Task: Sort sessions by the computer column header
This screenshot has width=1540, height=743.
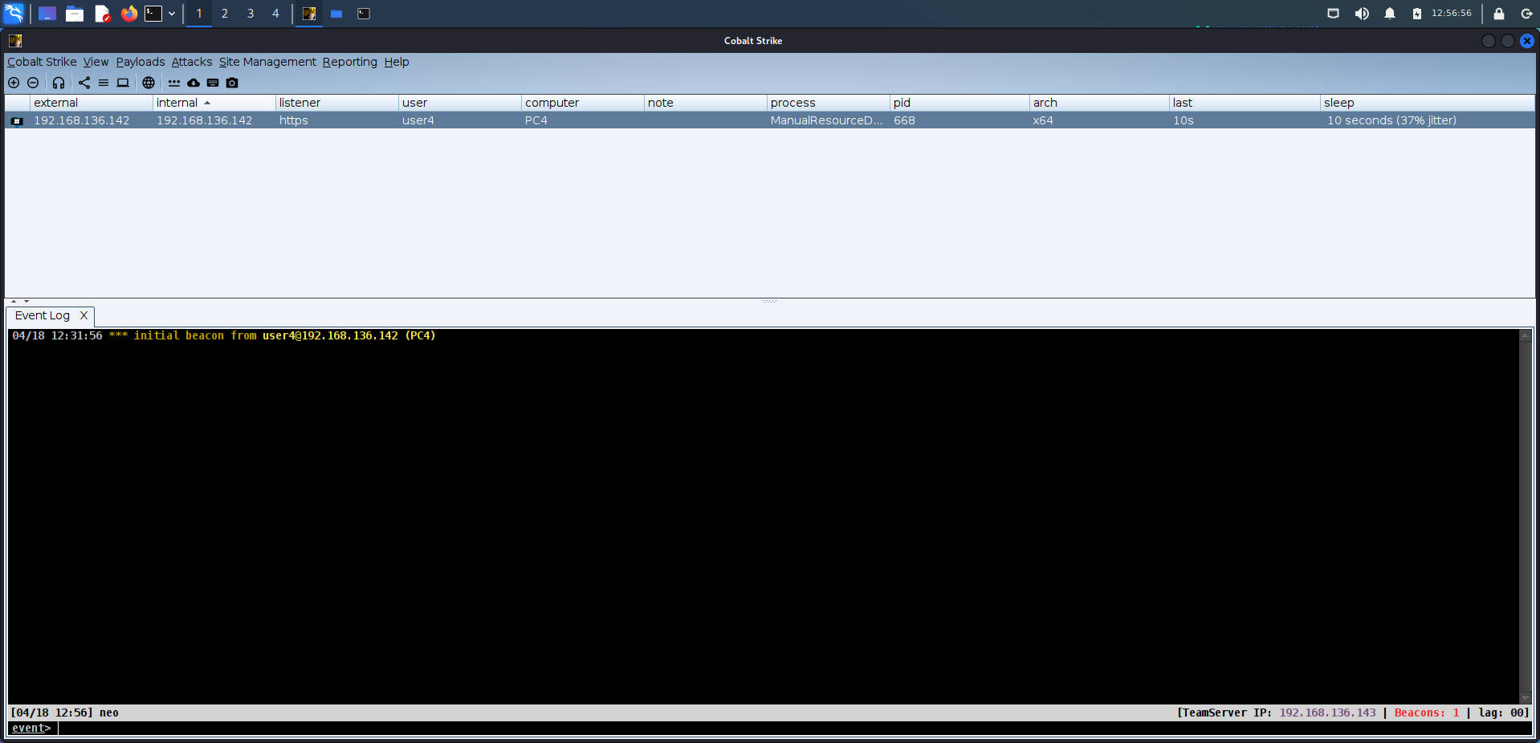Action: tap(582, 103)
